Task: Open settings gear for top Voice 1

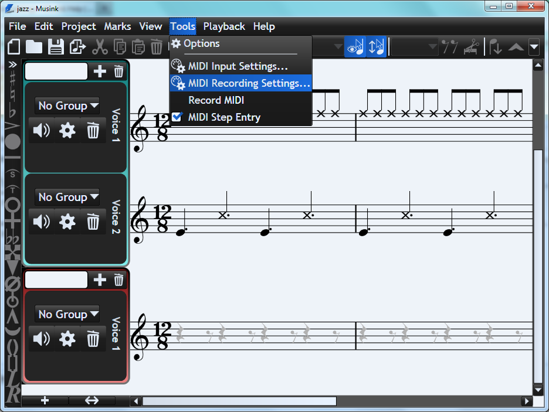Action: click(x=67, y=131)
